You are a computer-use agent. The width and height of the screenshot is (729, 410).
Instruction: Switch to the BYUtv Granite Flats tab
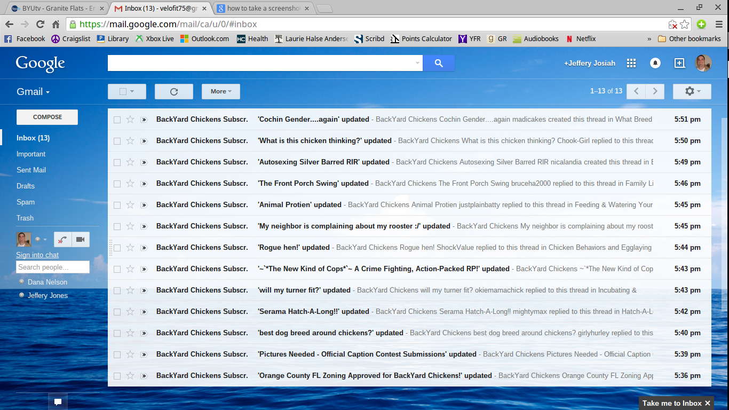click(x=53, y=9)
